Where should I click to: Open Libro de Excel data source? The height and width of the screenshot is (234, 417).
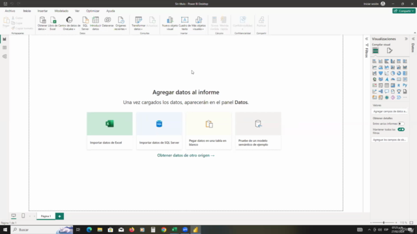(53, 23)
